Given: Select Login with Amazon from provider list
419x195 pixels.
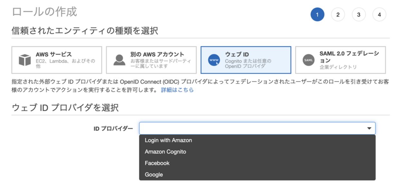Looking at the screenshot, I should 169,140.
